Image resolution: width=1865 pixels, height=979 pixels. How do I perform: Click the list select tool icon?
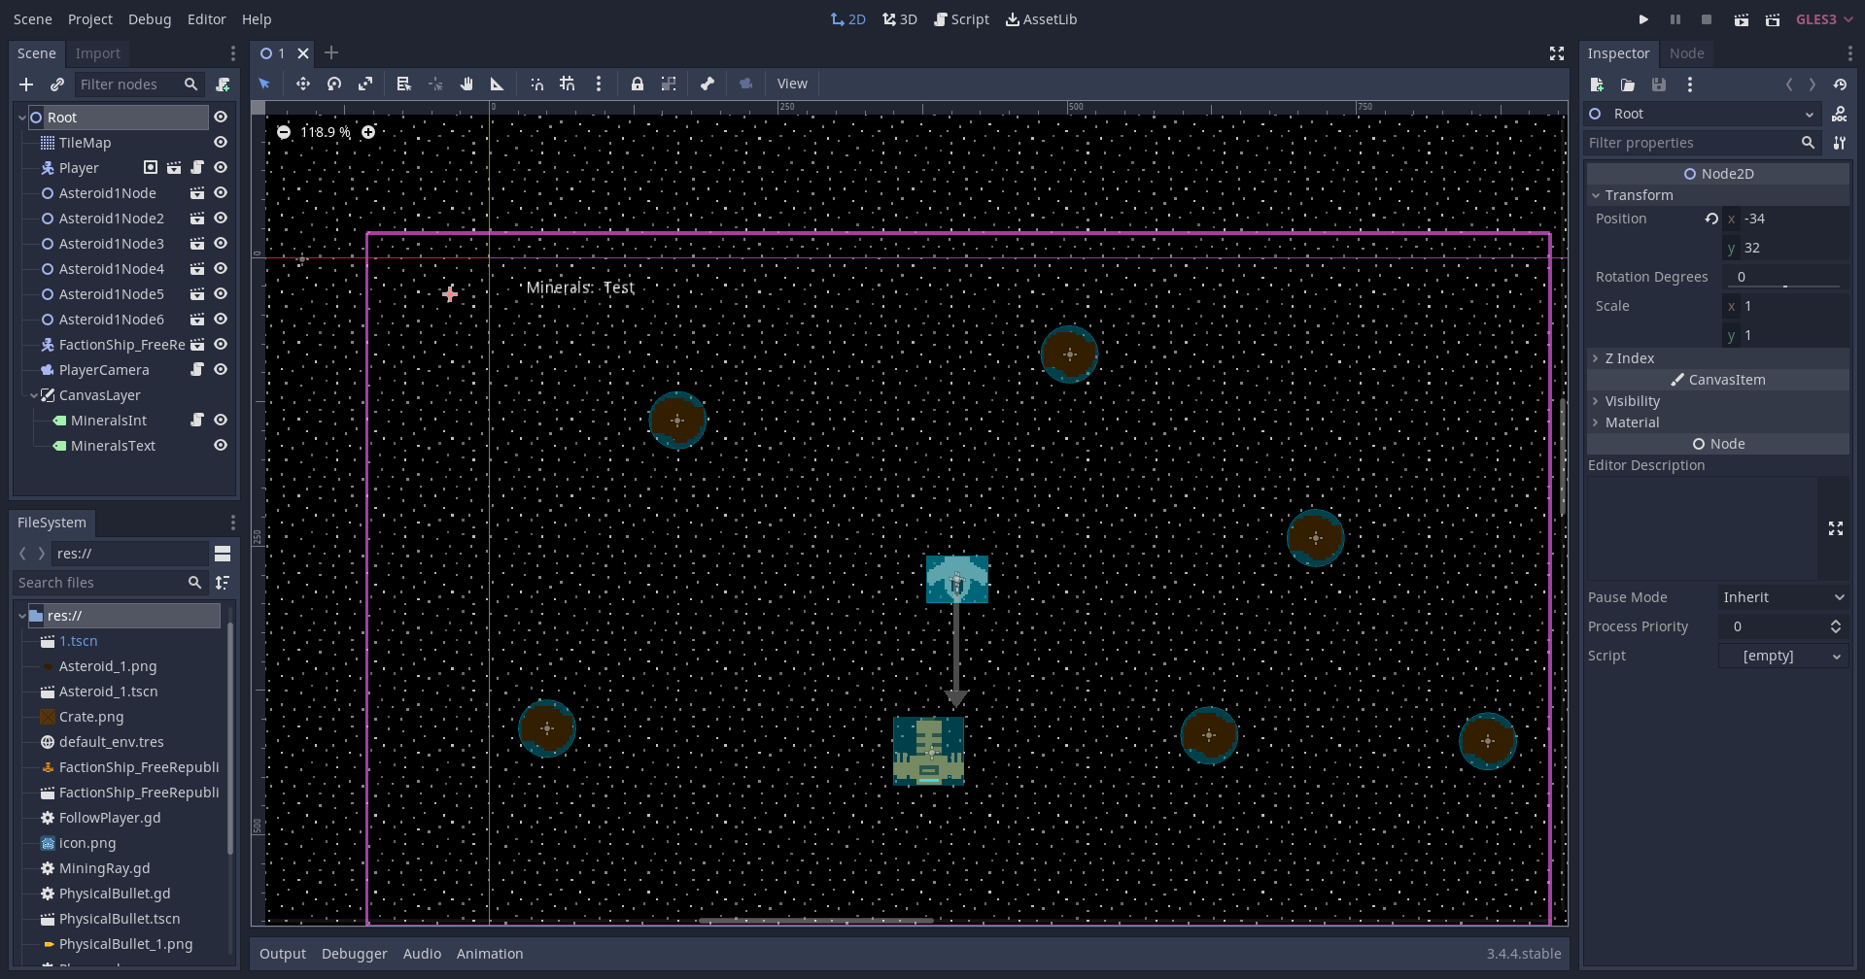[x=404, y=84]
